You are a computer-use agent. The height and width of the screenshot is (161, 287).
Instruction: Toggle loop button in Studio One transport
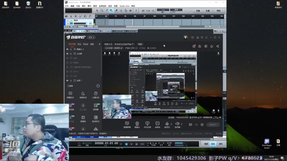click(142, 144)
